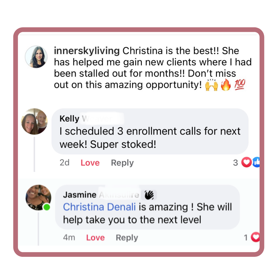Click the thumbs-up reaction on Kelly's comment
The image size is (273, 273).
coord(256,162)
